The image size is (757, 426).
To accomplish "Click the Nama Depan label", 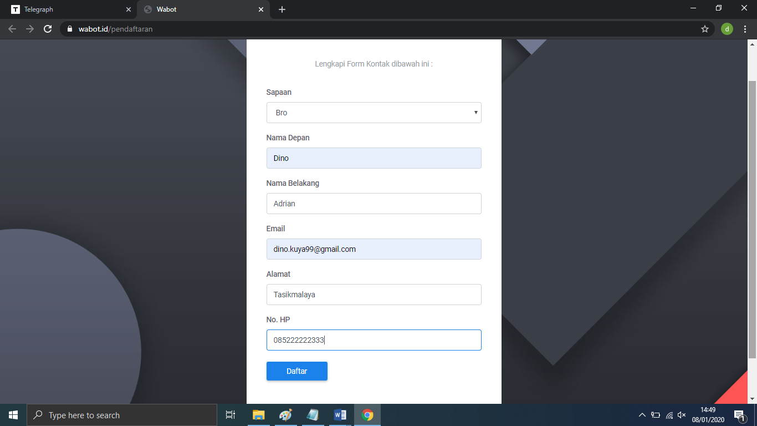I will (x=288, y=138).
